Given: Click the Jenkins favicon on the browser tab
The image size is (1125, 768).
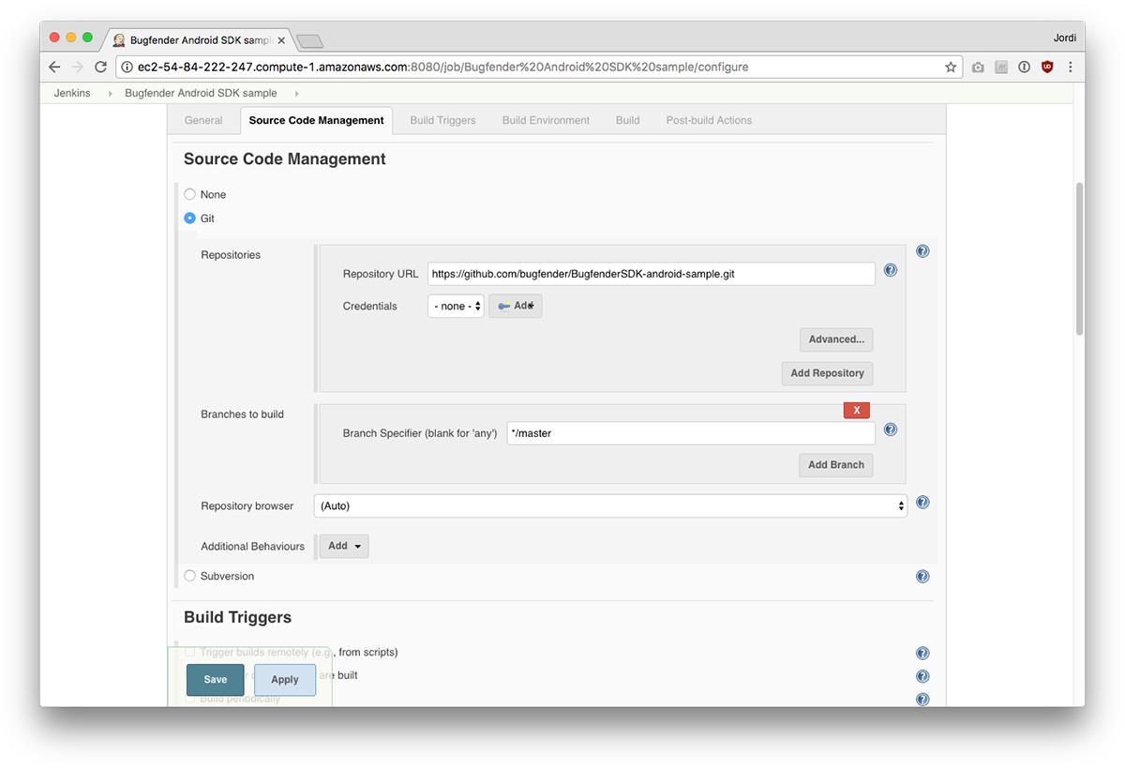Looking at the screenshot, I should pos(119,40).
